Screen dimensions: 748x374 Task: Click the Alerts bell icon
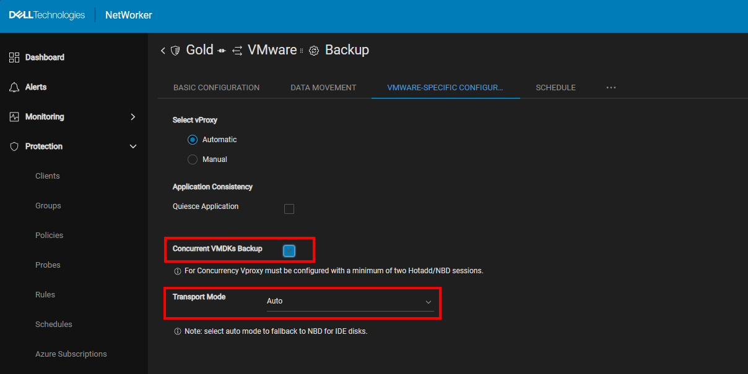point(14,87)
